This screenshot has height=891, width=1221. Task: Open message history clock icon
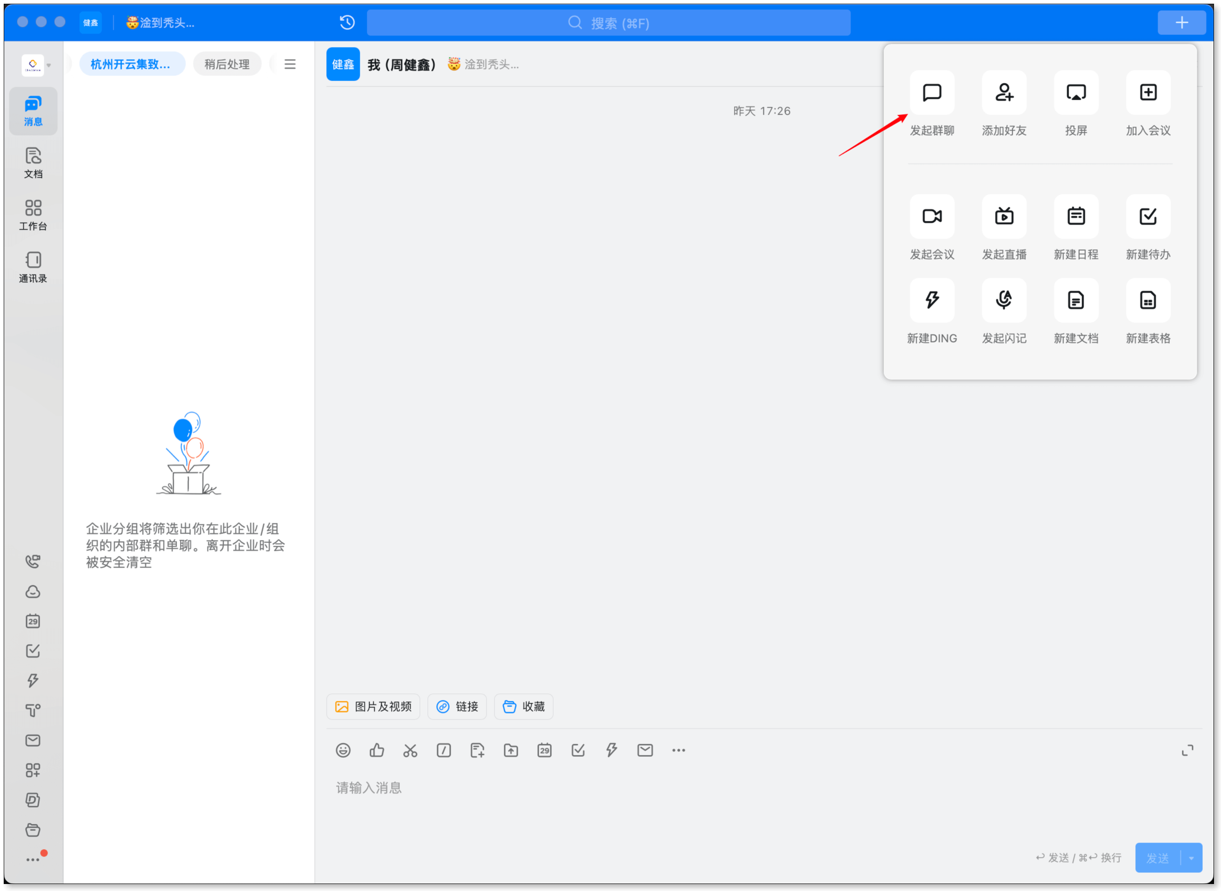tap(347, 23)
